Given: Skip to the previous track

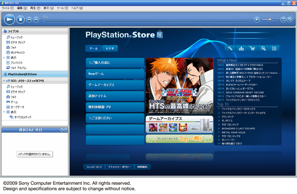Looking at the screenshot, I should point(29,20).
